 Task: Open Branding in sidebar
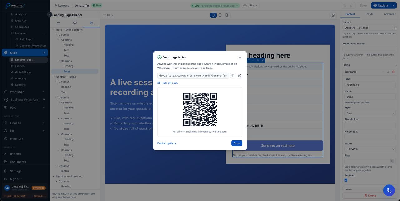pos(20,78)
